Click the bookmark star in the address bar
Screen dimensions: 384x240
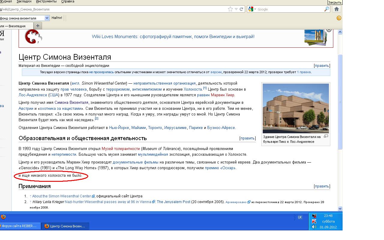coord(230,9)
